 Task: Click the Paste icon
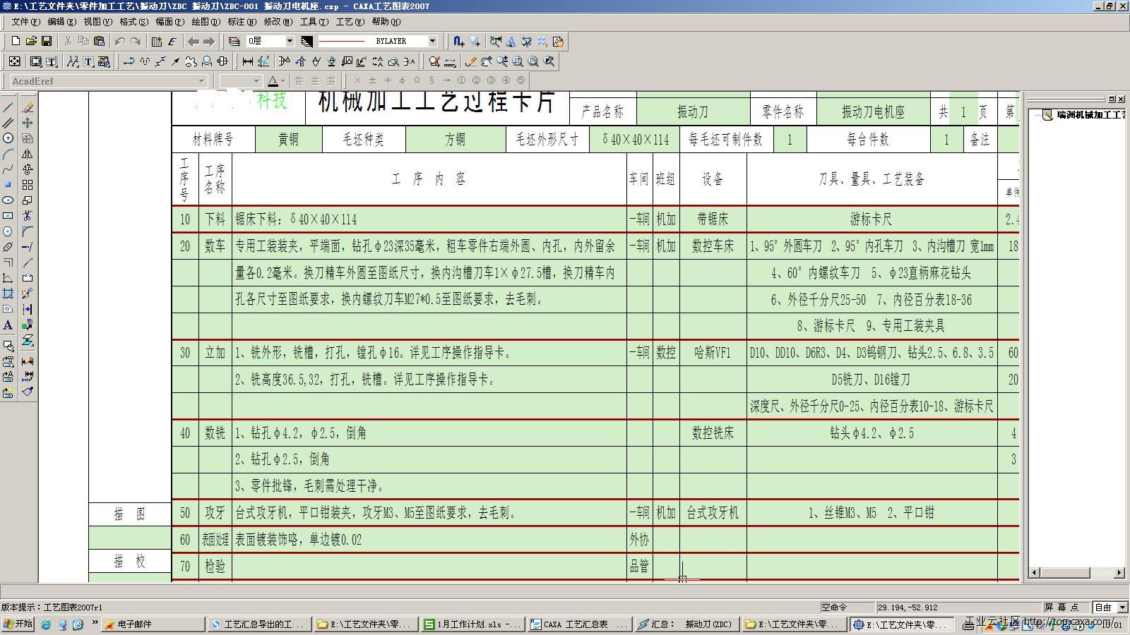[x=100, y=41]
